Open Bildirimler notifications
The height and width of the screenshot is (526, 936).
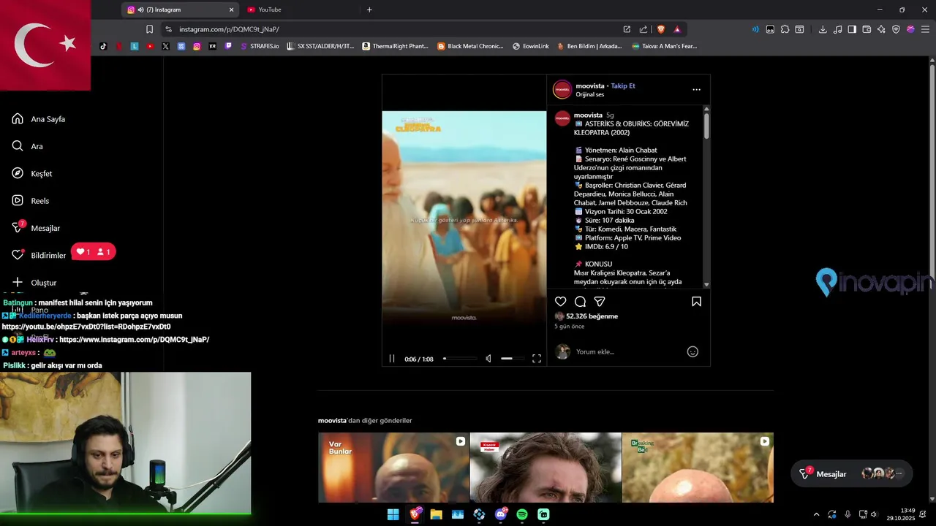tap(39, 255)
